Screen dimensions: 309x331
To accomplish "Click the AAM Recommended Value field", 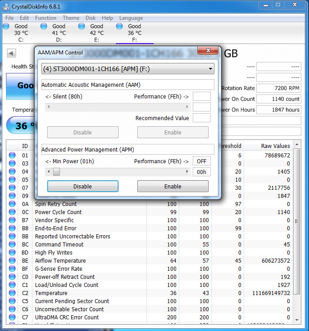I will click(201, 118).
